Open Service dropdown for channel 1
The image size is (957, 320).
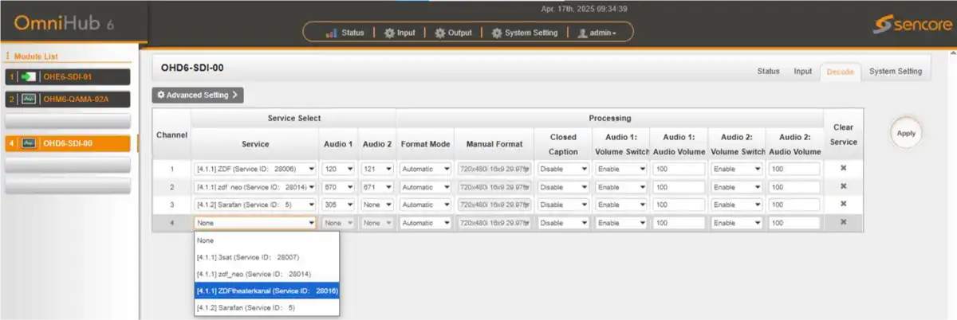click(255, 169)
